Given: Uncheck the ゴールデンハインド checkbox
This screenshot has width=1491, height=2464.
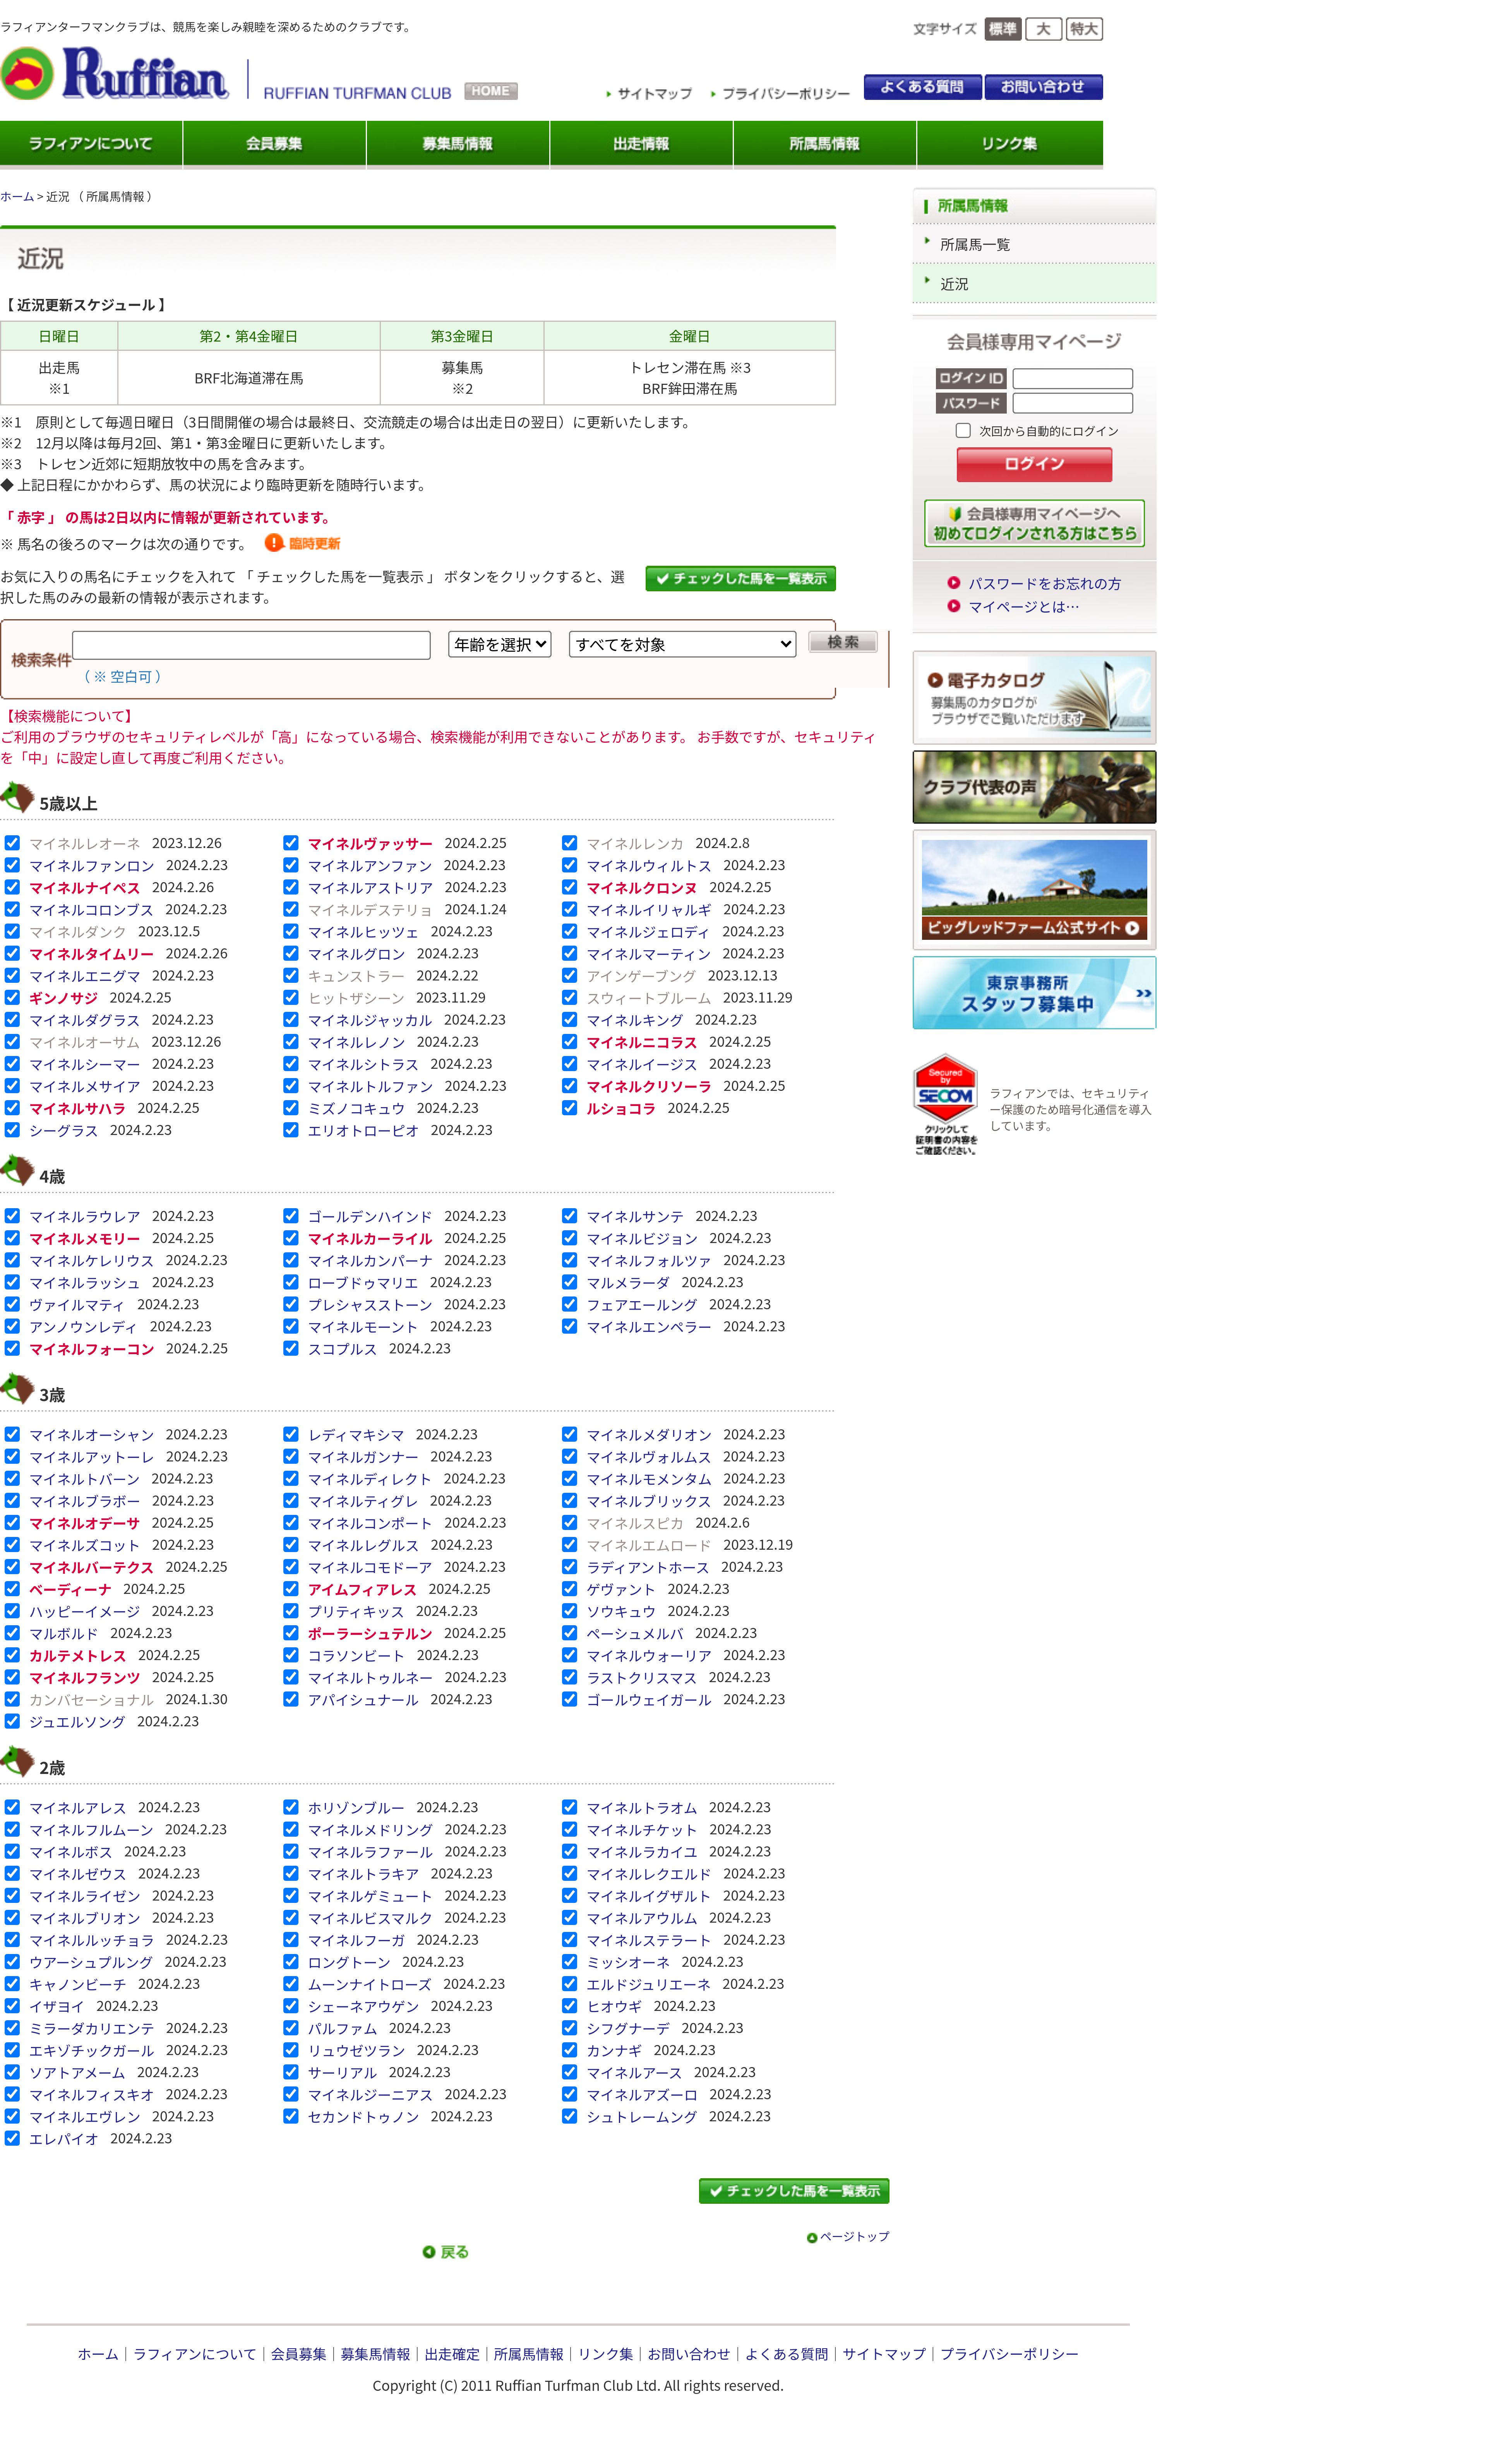Looking at the screenshot, I should [x=291, y=1216].
